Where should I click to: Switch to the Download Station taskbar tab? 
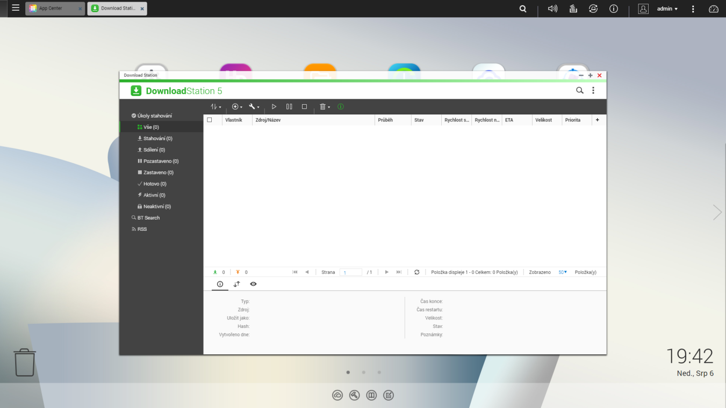117,9
